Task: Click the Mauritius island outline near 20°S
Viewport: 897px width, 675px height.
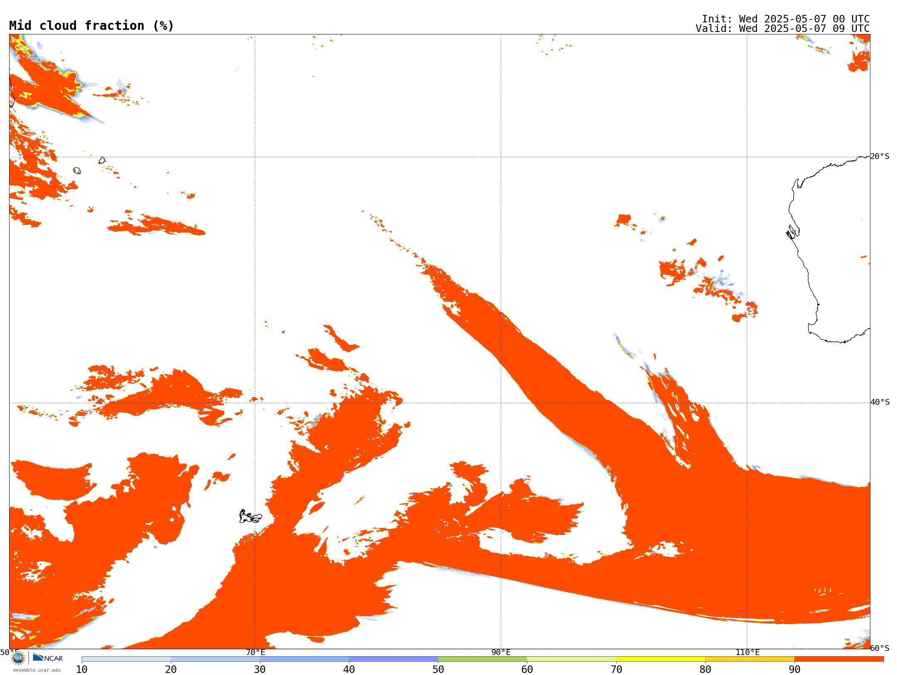Action: pyautogui.click(x=102, y=160)
